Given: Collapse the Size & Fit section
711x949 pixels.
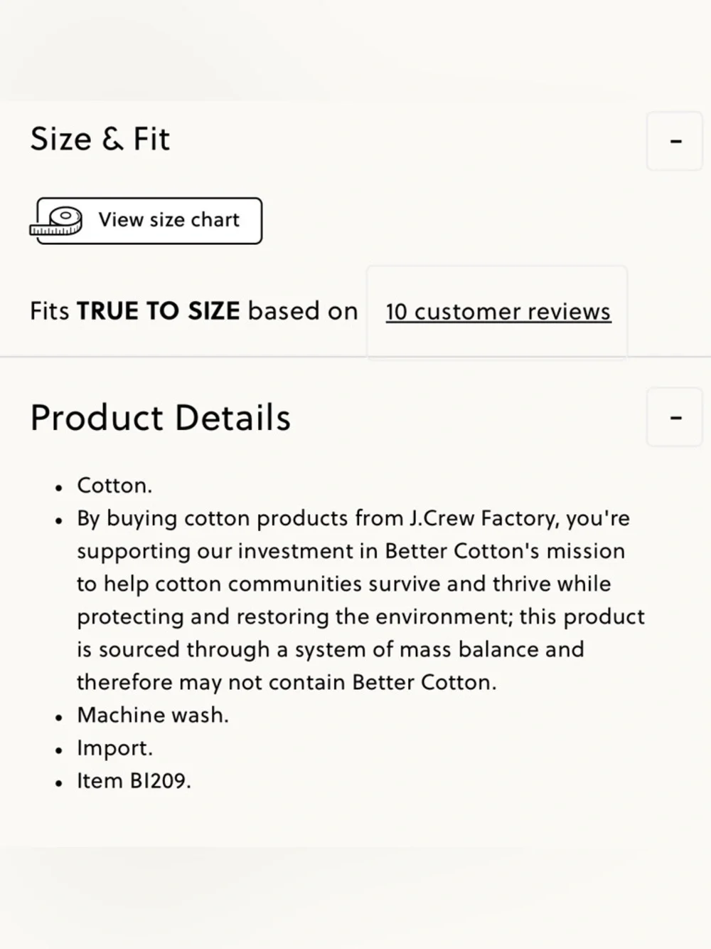Looking at the screenshot, I should (x=675, y=141).
